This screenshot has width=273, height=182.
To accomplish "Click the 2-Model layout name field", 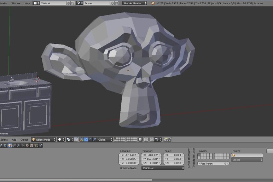I will point(53,3).
